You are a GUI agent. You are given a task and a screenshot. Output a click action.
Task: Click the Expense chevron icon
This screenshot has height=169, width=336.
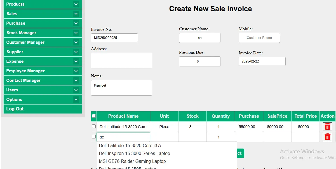coord(76,61)
